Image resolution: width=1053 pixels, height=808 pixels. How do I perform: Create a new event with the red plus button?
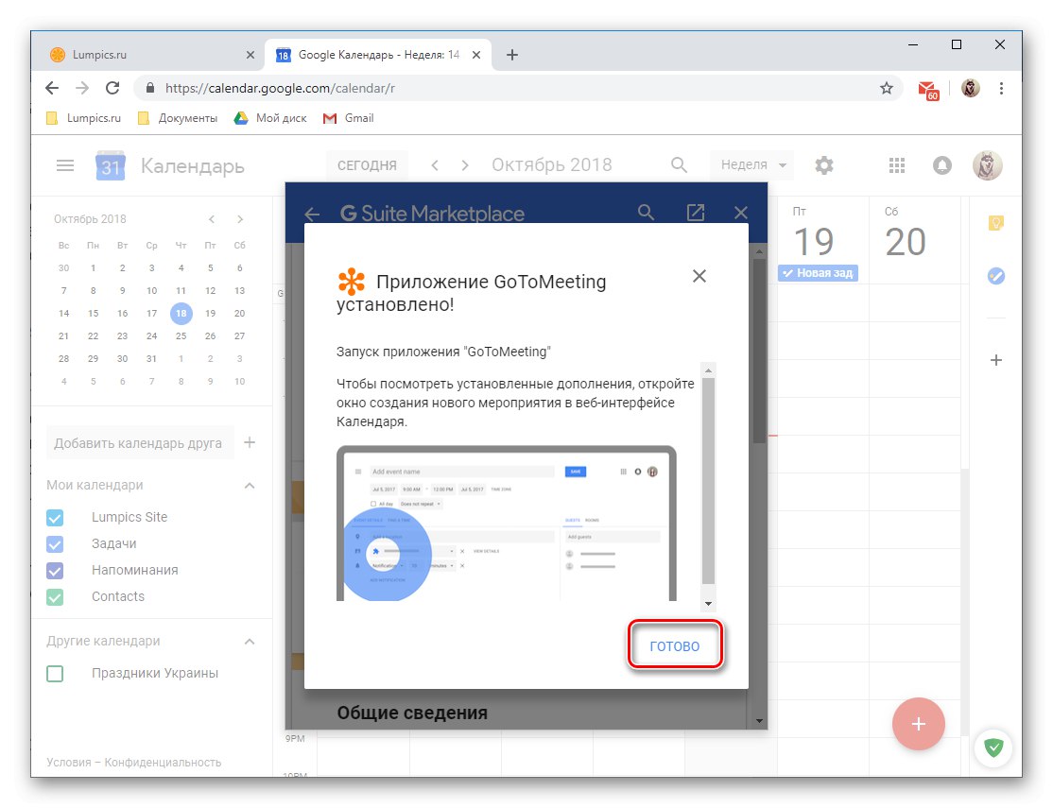point(918,723)
